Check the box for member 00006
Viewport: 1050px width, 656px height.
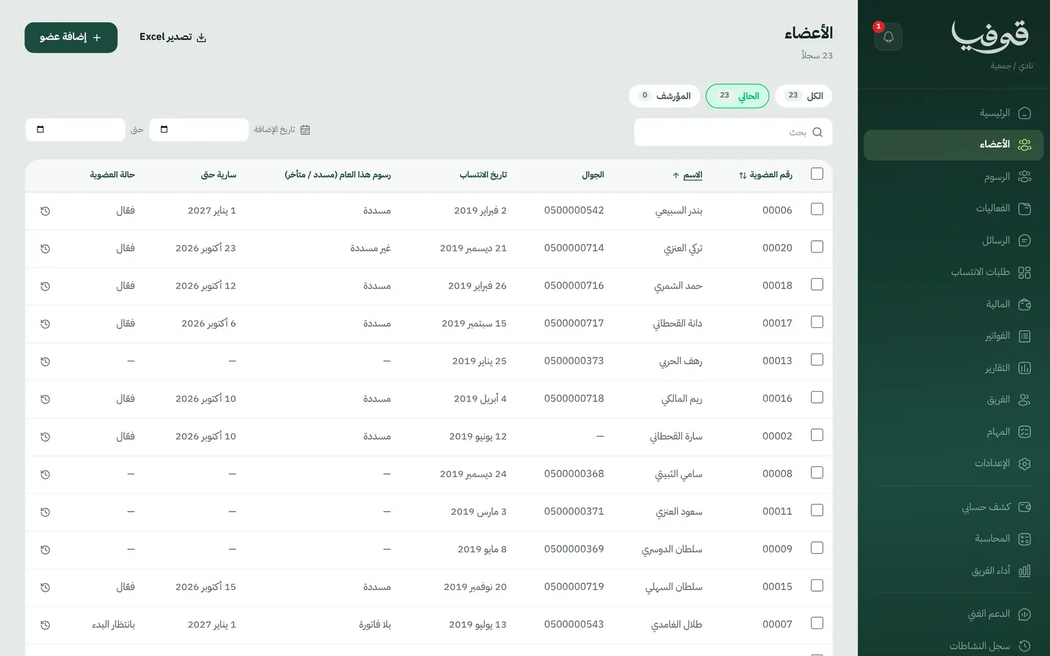[x=817, y=209]
